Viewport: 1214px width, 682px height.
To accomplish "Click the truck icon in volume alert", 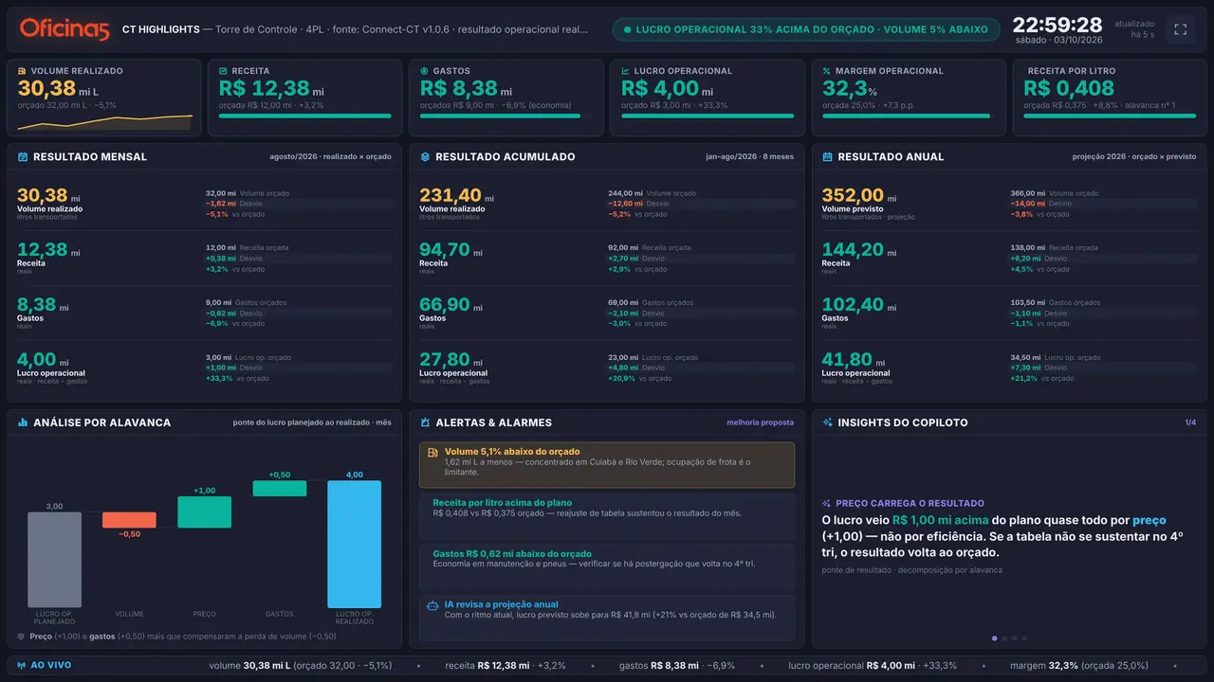I will point(432,453).
